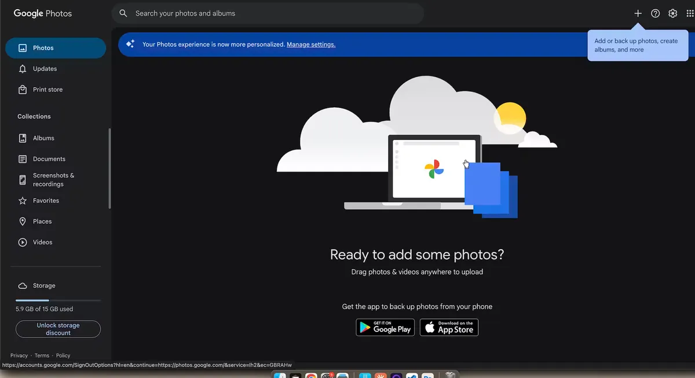Click the Albums bookmark icon
The image size is (695, 378).
pos(23,138)
